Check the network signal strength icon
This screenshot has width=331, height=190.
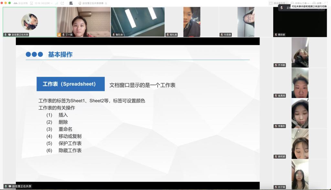point(56,3)
